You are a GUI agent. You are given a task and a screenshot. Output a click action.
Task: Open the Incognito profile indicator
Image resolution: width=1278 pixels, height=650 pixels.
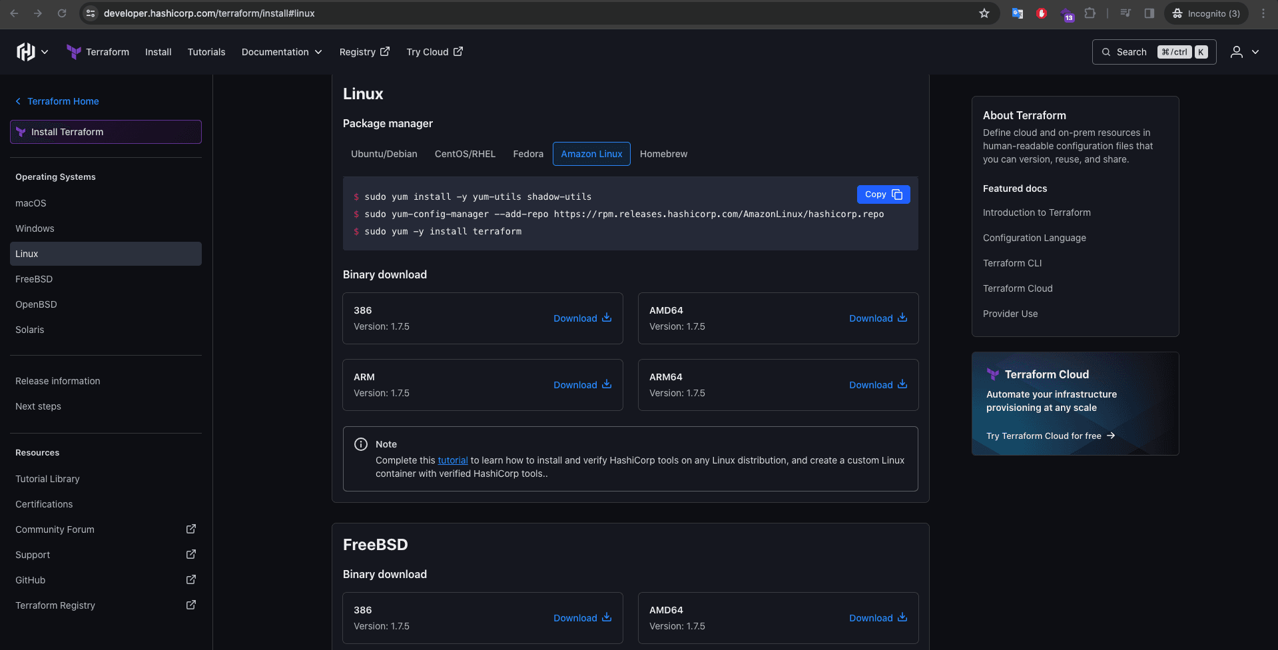coord(1206,13)
